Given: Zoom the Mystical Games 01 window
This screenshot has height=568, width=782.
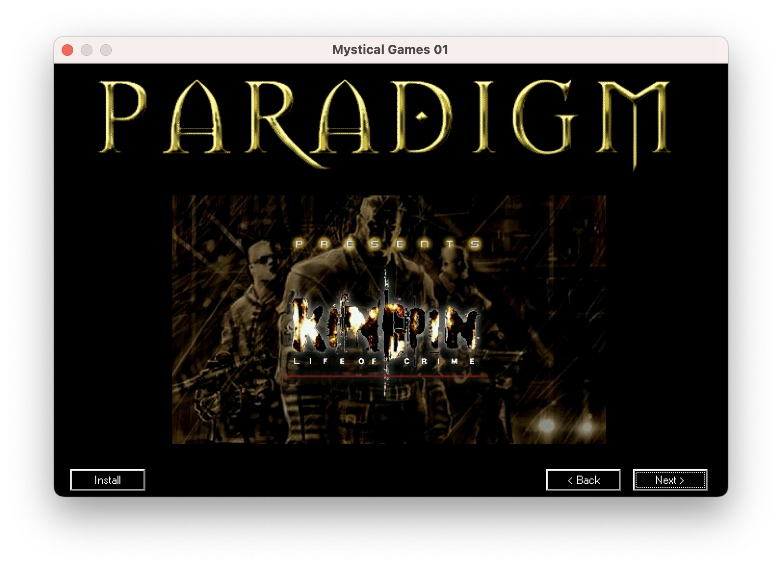Looking at the screenshot, I should [x=106, y=50].
